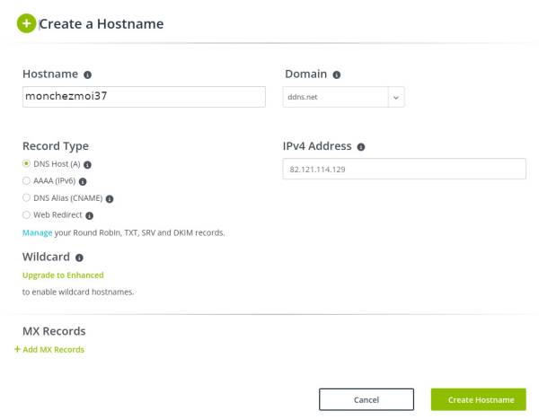Click the info icon next to AAAA (IPv6)
Image resolution: width=539 pixels, height=419 pixels.
tap(83, 181)
